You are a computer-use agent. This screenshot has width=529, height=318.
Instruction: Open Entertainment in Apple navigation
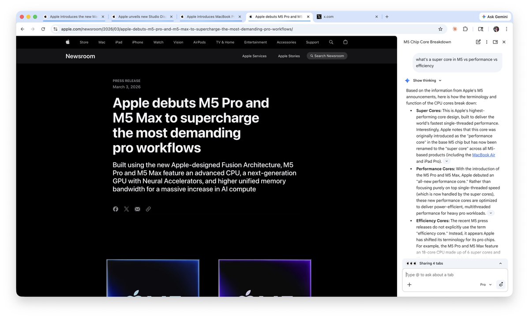[x=255, y=42]
